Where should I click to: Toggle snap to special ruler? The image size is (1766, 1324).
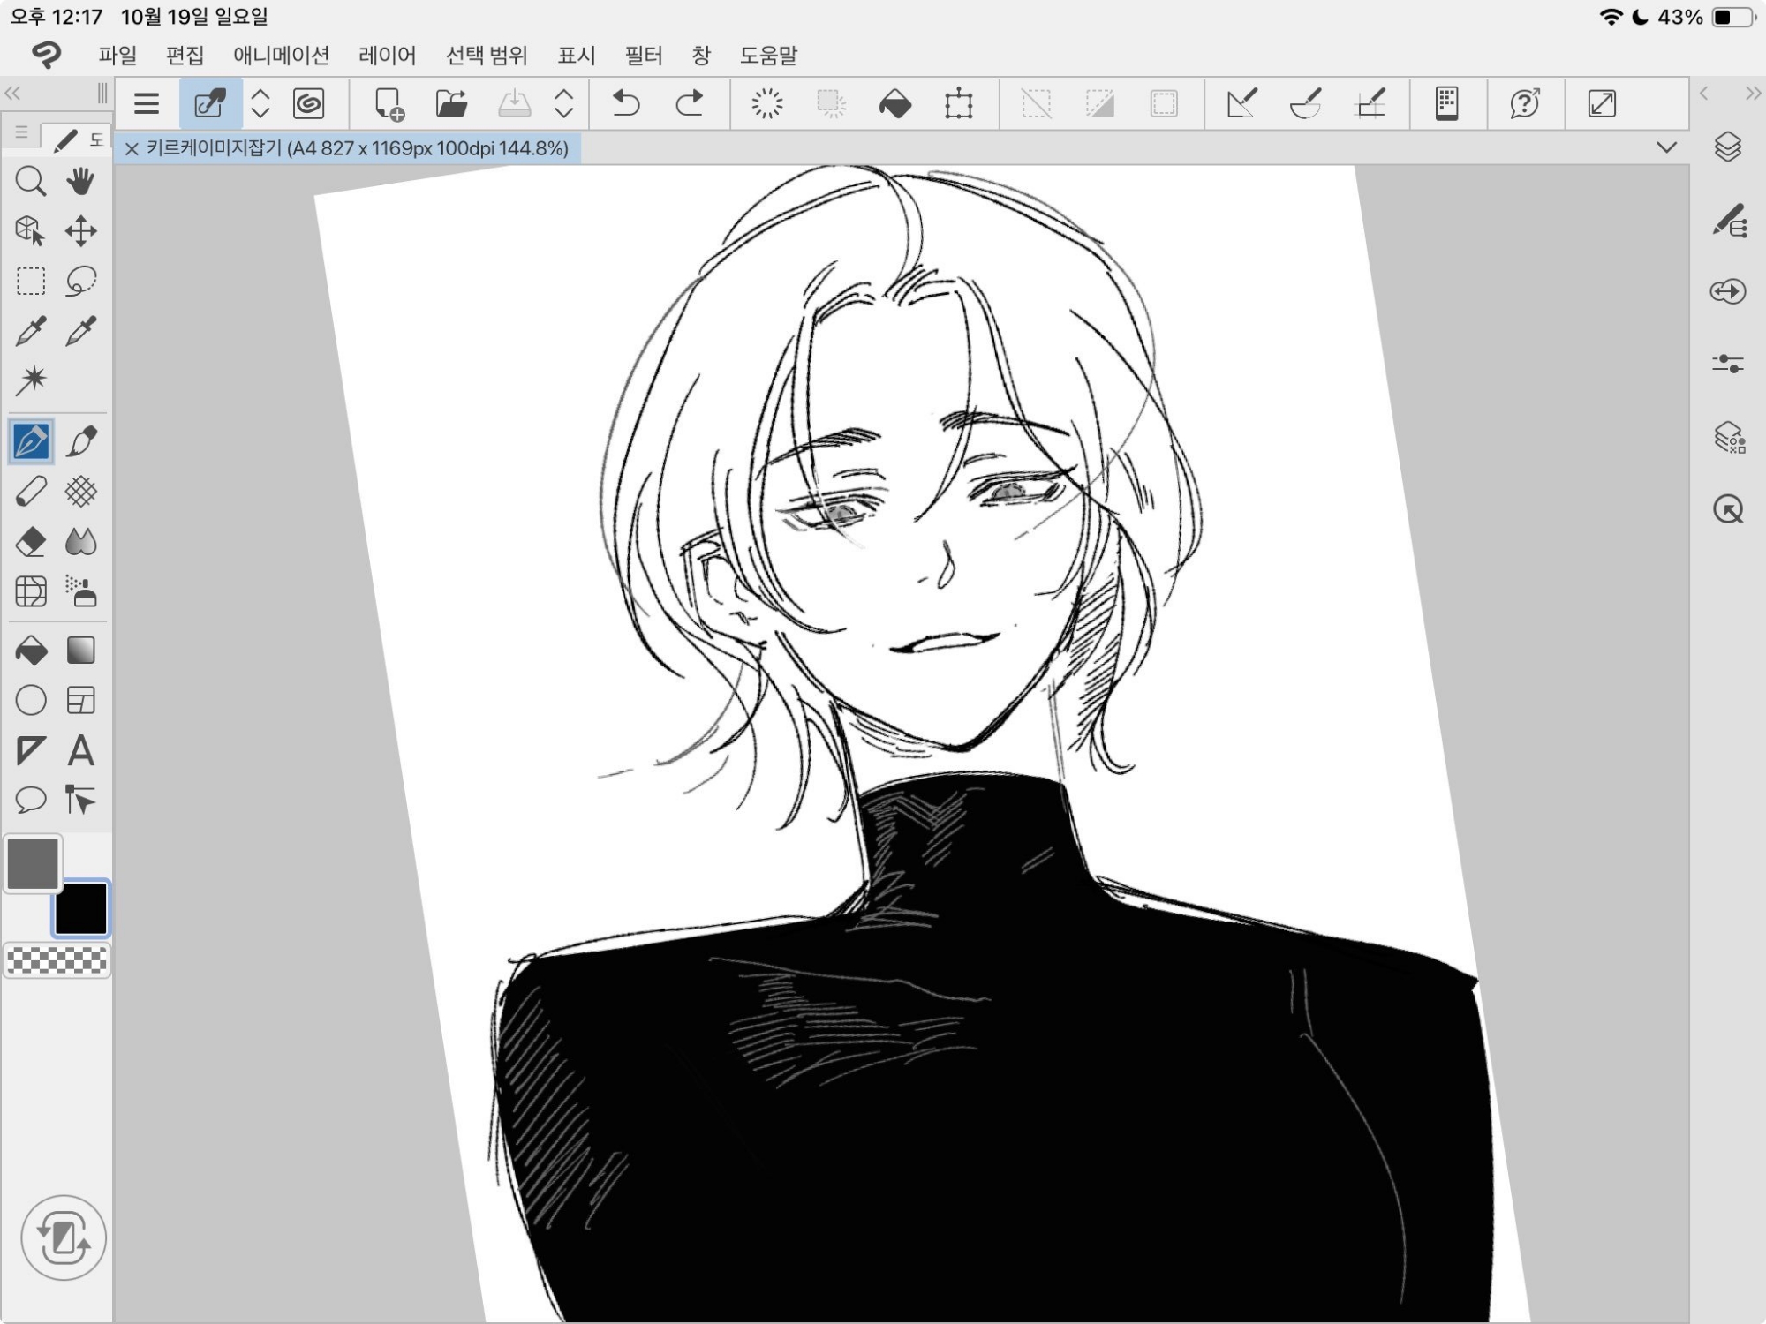coord(1305,103)
